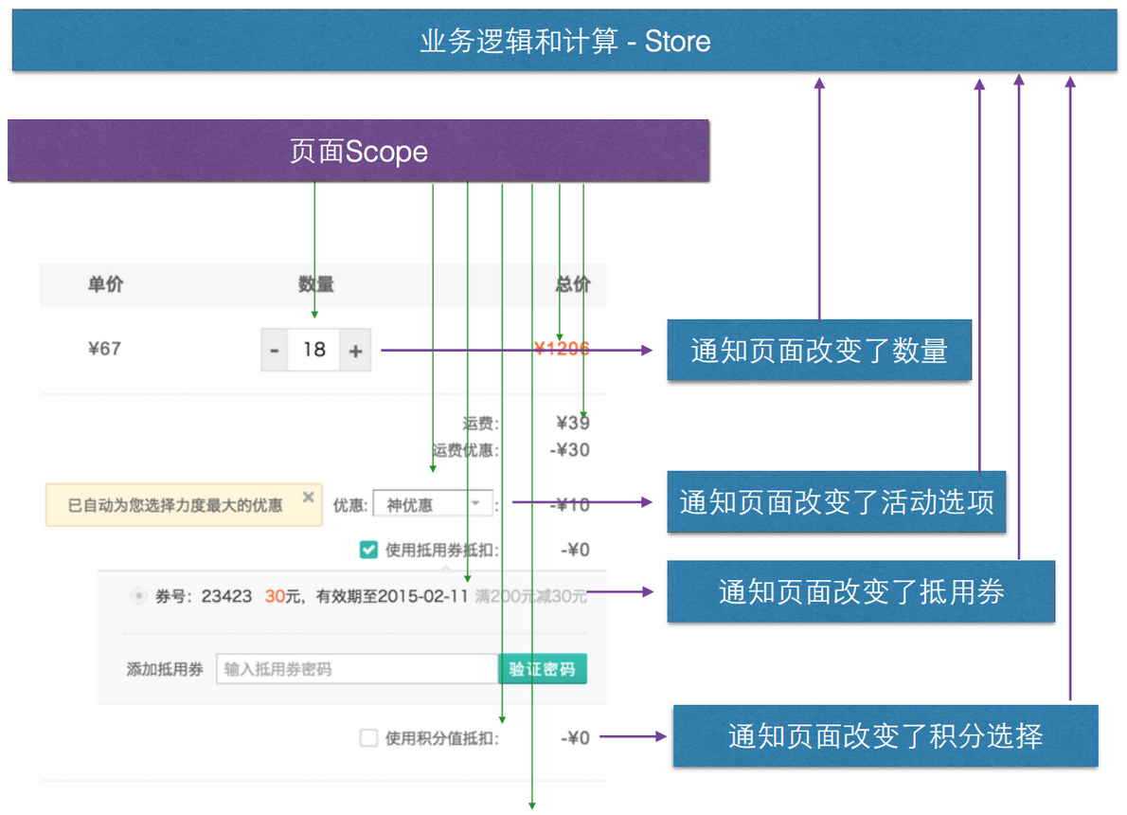
Task: Click the quantity input showing 18
Action: [315, 349]
